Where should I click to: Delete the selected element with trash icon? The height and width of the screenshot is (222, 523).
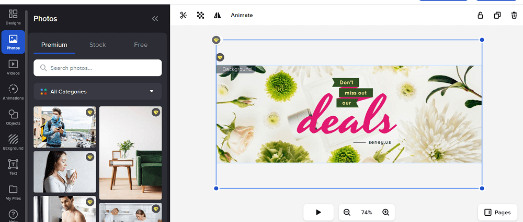[514, 15]
